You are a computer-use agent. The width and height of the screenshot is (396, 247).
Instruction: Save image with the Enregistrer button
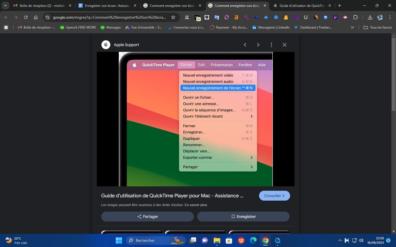coord(243,217)
